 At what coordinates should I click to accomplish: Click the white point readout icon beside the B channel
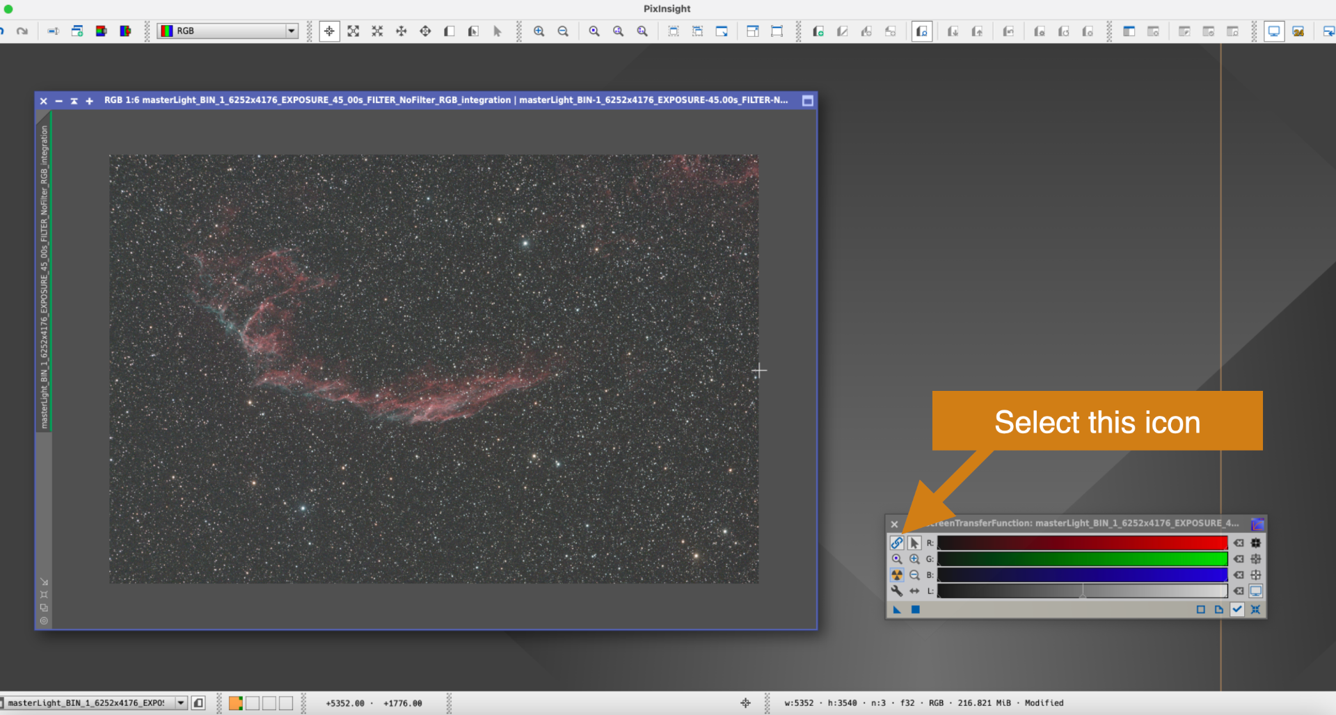click(1256, 575)
